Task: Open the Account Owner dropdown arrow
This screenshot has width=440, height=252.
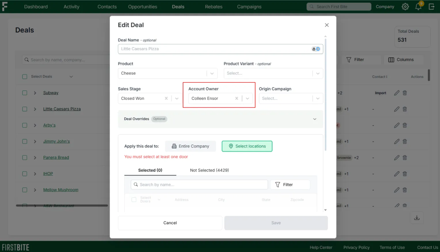Action: 247,98
